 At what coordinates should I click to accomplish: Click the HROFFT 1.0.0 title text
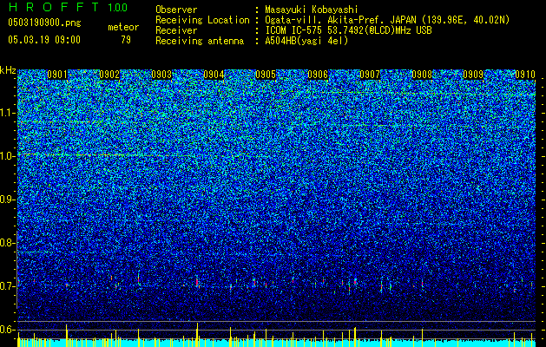68,7
